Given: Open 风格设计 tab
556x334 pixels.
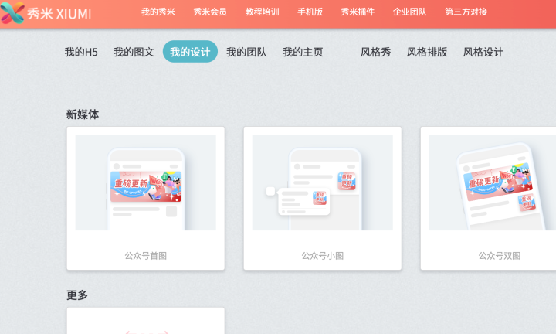Looking at the screenshot, I should [x=483, y=52].
